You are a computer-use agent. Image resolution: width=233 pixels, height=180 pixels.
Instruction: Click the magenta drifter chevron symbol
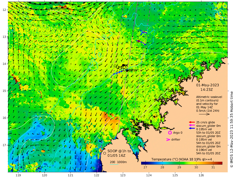pyautogui.click(x=168, y=139)
